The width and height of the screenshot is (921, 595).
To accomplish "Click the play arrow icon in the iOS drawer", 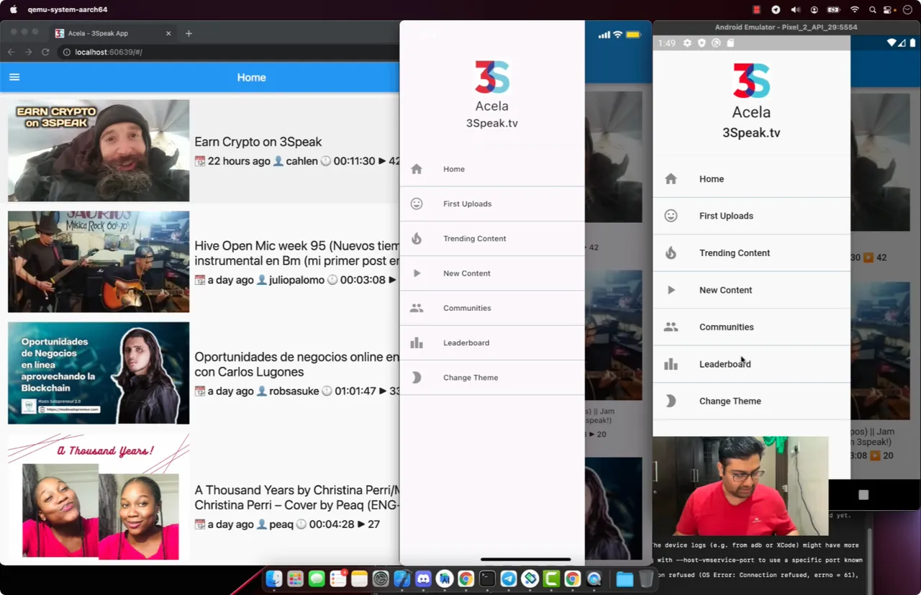I will tap(417, 273).
